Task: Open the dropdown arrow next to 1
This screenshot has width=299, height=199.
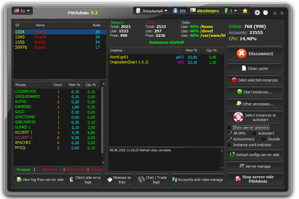Action: pyautogui.click(x=236, y=11)
